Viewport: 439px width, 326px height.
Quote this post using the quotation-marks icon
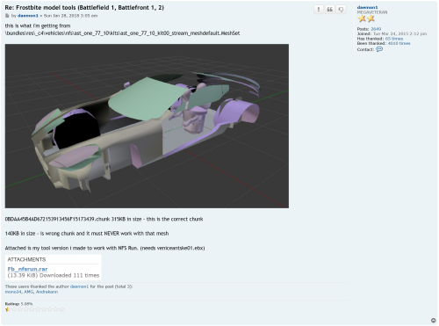329,10
